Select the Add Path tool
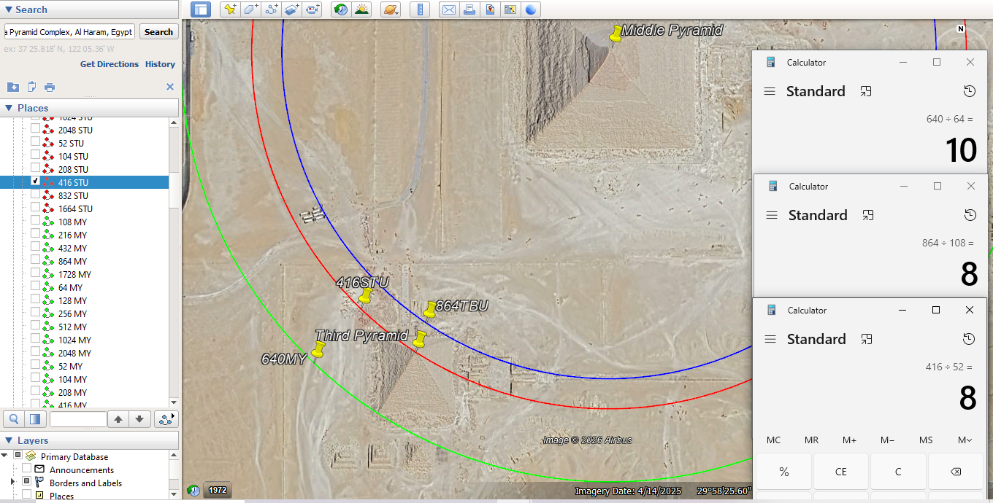This screenshot has width=993, height=503. click(x=271, y=9)
